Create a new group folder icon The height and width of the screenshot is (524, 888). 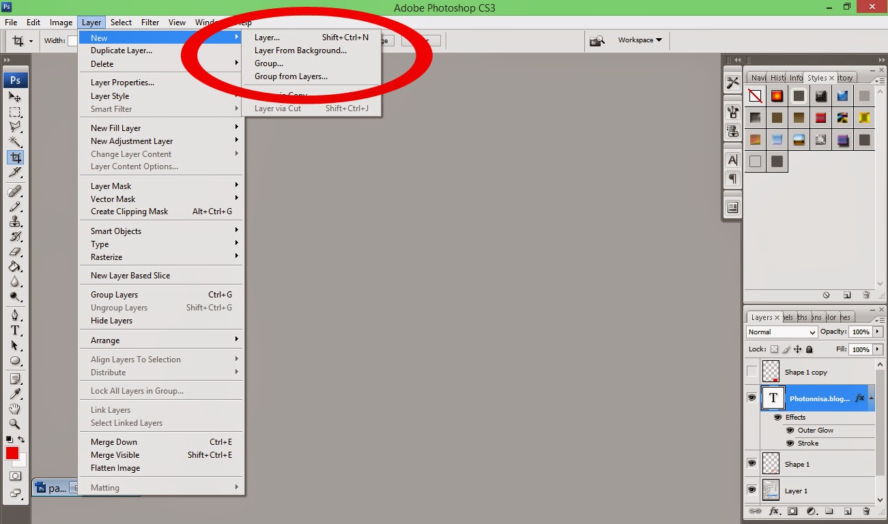pos(829,511)
